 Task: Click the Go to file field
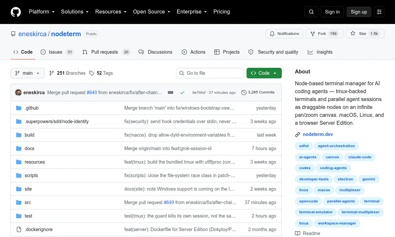[x=210, y=73]
